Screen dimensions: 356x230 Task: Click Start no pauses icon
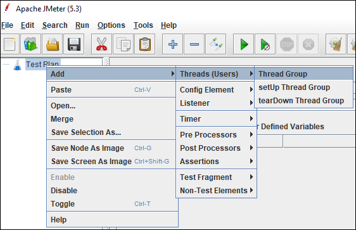point(265,44)
